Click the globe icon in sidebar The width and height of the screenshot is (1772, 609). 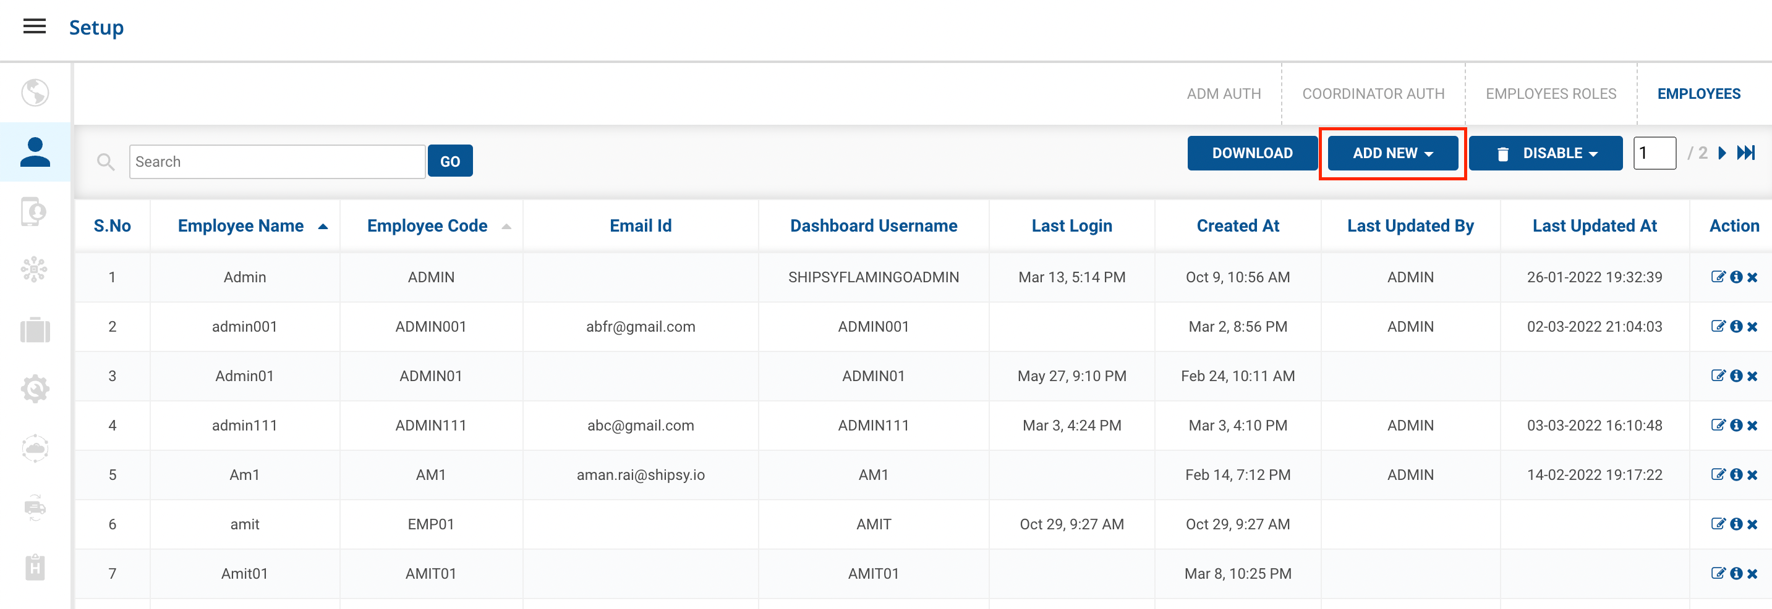[35, 93]
